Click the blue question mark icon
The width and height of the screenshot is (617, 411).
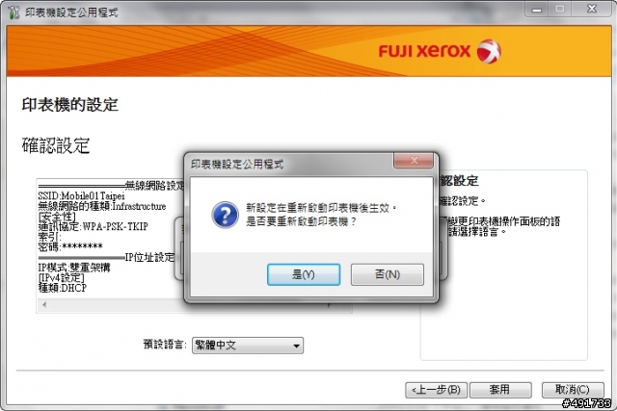225,215
